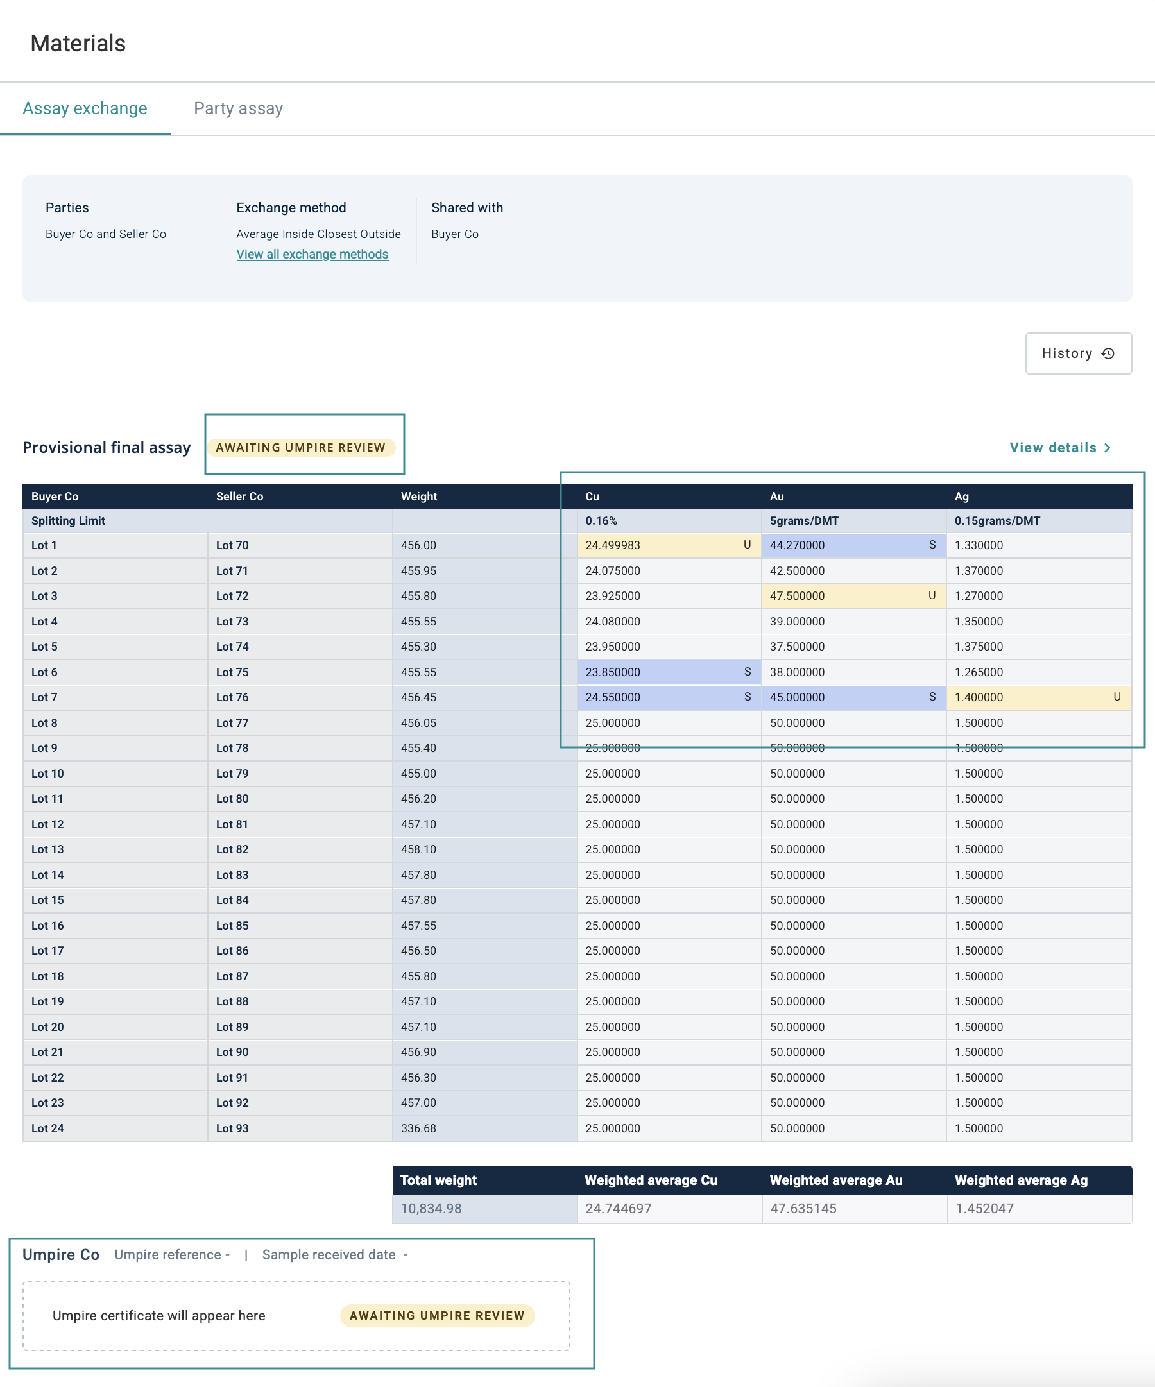Switch to the Party assay tab
Viewport: 1155px width, 1387px height.
click(x=238, y=108)
